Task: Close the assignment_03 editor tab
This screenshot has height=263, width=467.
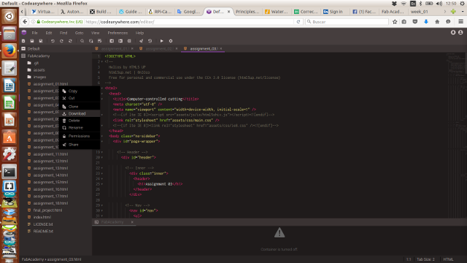Action: pos(221,49)
